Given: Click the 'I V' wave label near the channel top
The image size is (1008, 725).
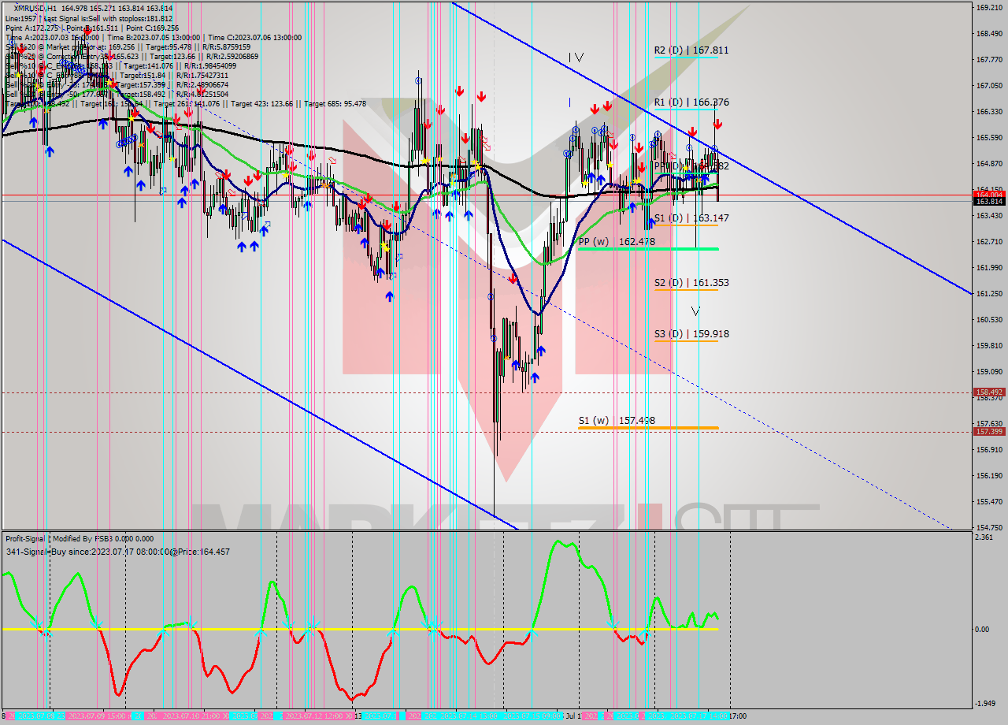Looking at the screenshot, I should point(576,58).
